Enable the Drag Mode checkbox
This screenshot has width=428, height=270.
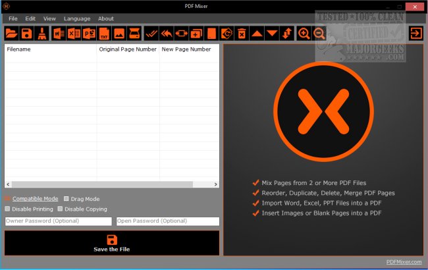pos(67,198)
